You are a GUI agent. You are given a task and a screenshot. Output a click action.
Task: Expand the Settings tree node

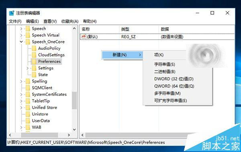tap(27, 68)
